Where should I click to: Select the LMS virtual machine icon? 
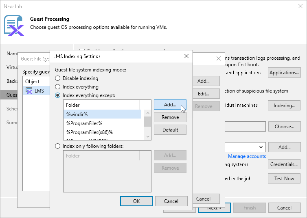pyautogui.click(x=29, y=91)
